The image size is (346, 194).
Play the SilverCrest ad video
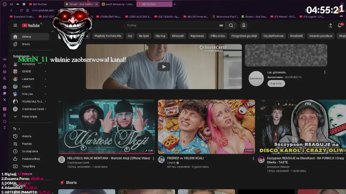click(x=164, y=67)
